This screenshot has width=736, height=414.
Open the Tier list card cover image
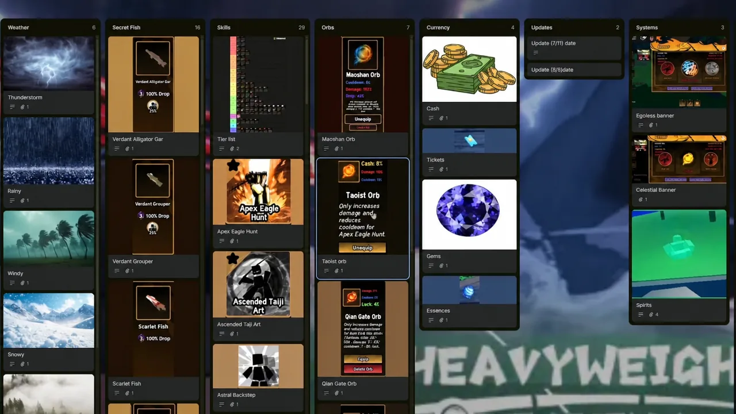coord(258,85)
